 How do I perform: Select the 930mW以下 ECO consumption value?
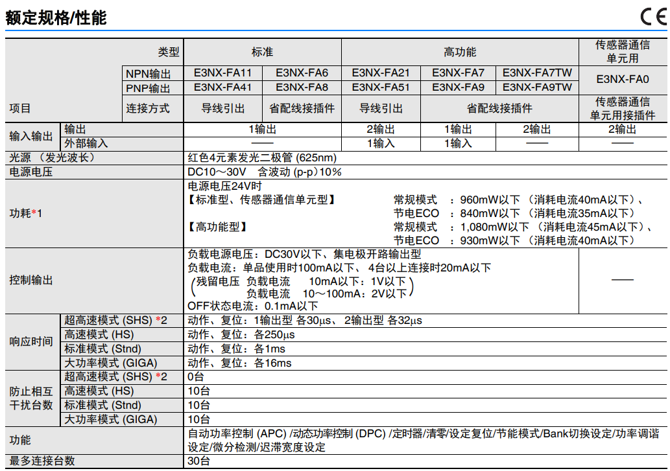click(x=490, y=240)
